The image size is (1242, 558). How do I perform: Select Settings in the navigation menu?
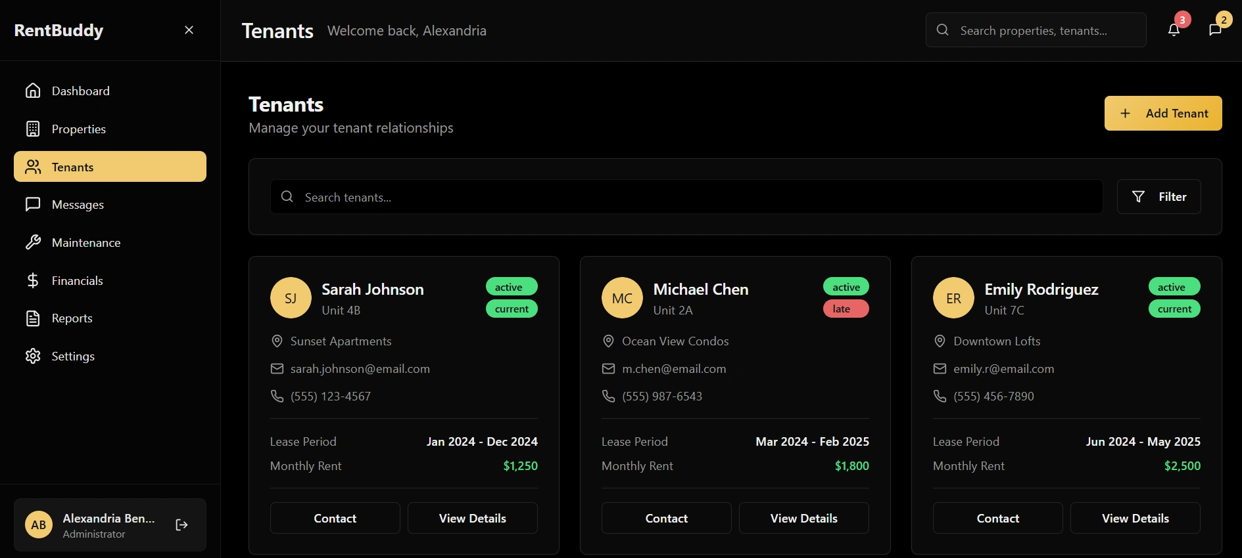[73, 356]
